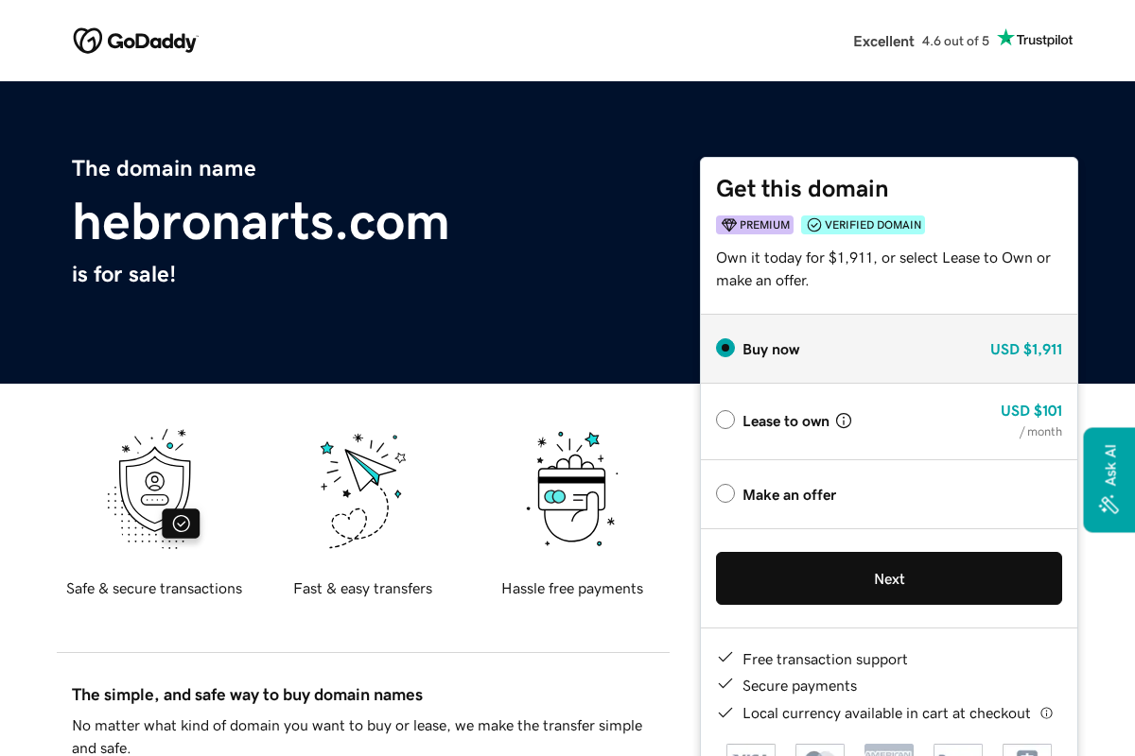Screen dimensions: 1135x756
Task: Select the Lease to own option
Action: (x=725, y=419)
